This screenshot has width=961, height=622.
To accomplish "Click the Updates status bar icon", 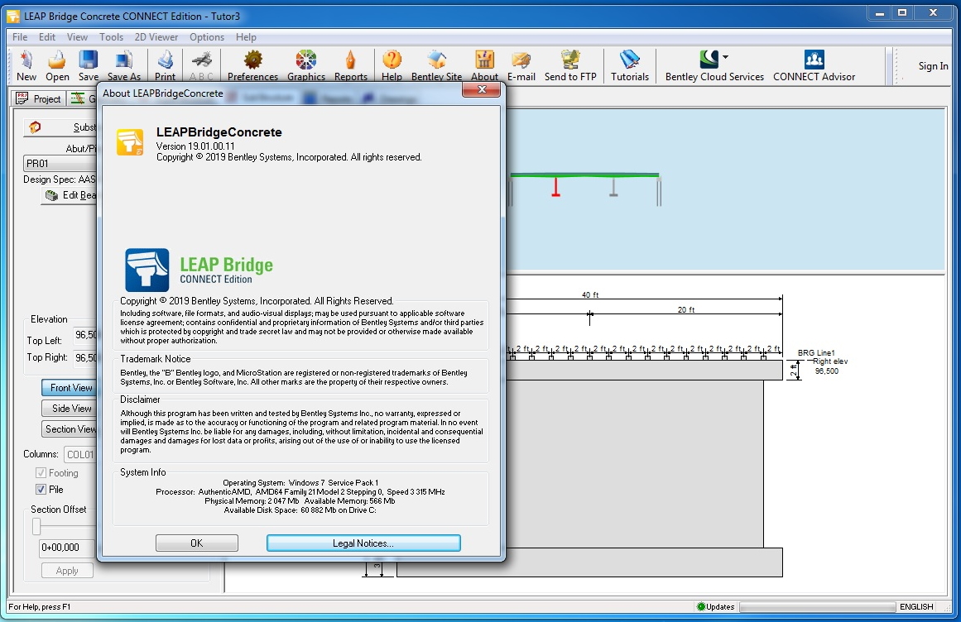I will click(x=701, y=606).
